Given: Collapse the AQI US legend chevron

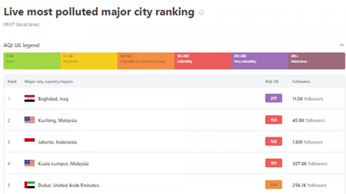Looking at the screenshot, I should 341,45.
